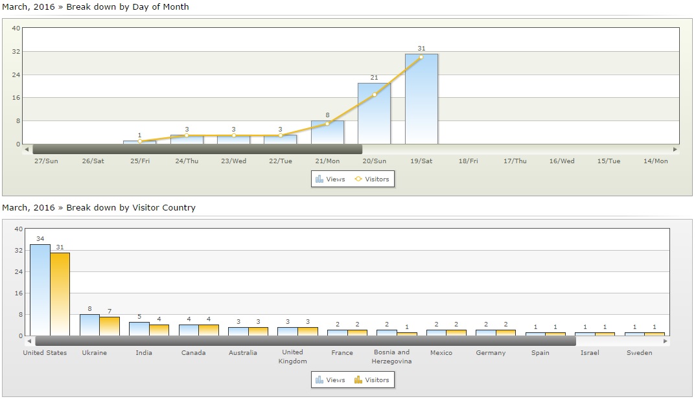This screenshot has height=399, width=696.
Task: Click the 18/Fri axis label
Action: pyautogui.click(x=469, y=161)
